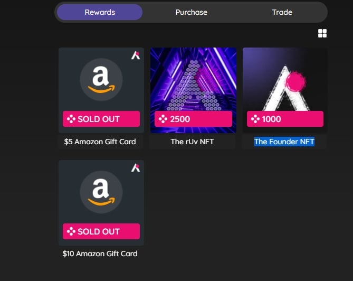Screen dimensions: 353x281
Task: Click the points icon beside 1000
Action: (255, 119)
